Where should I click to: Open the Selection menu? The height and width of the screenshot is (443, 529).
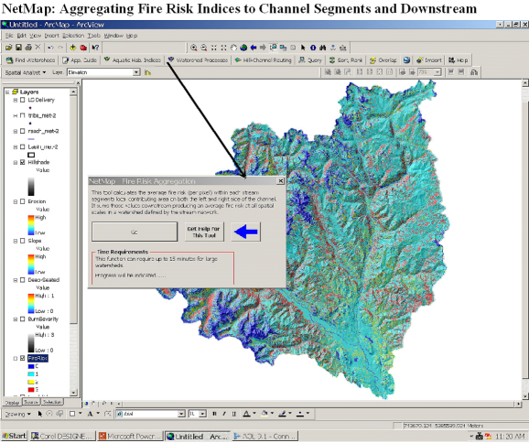pos(73,36)
